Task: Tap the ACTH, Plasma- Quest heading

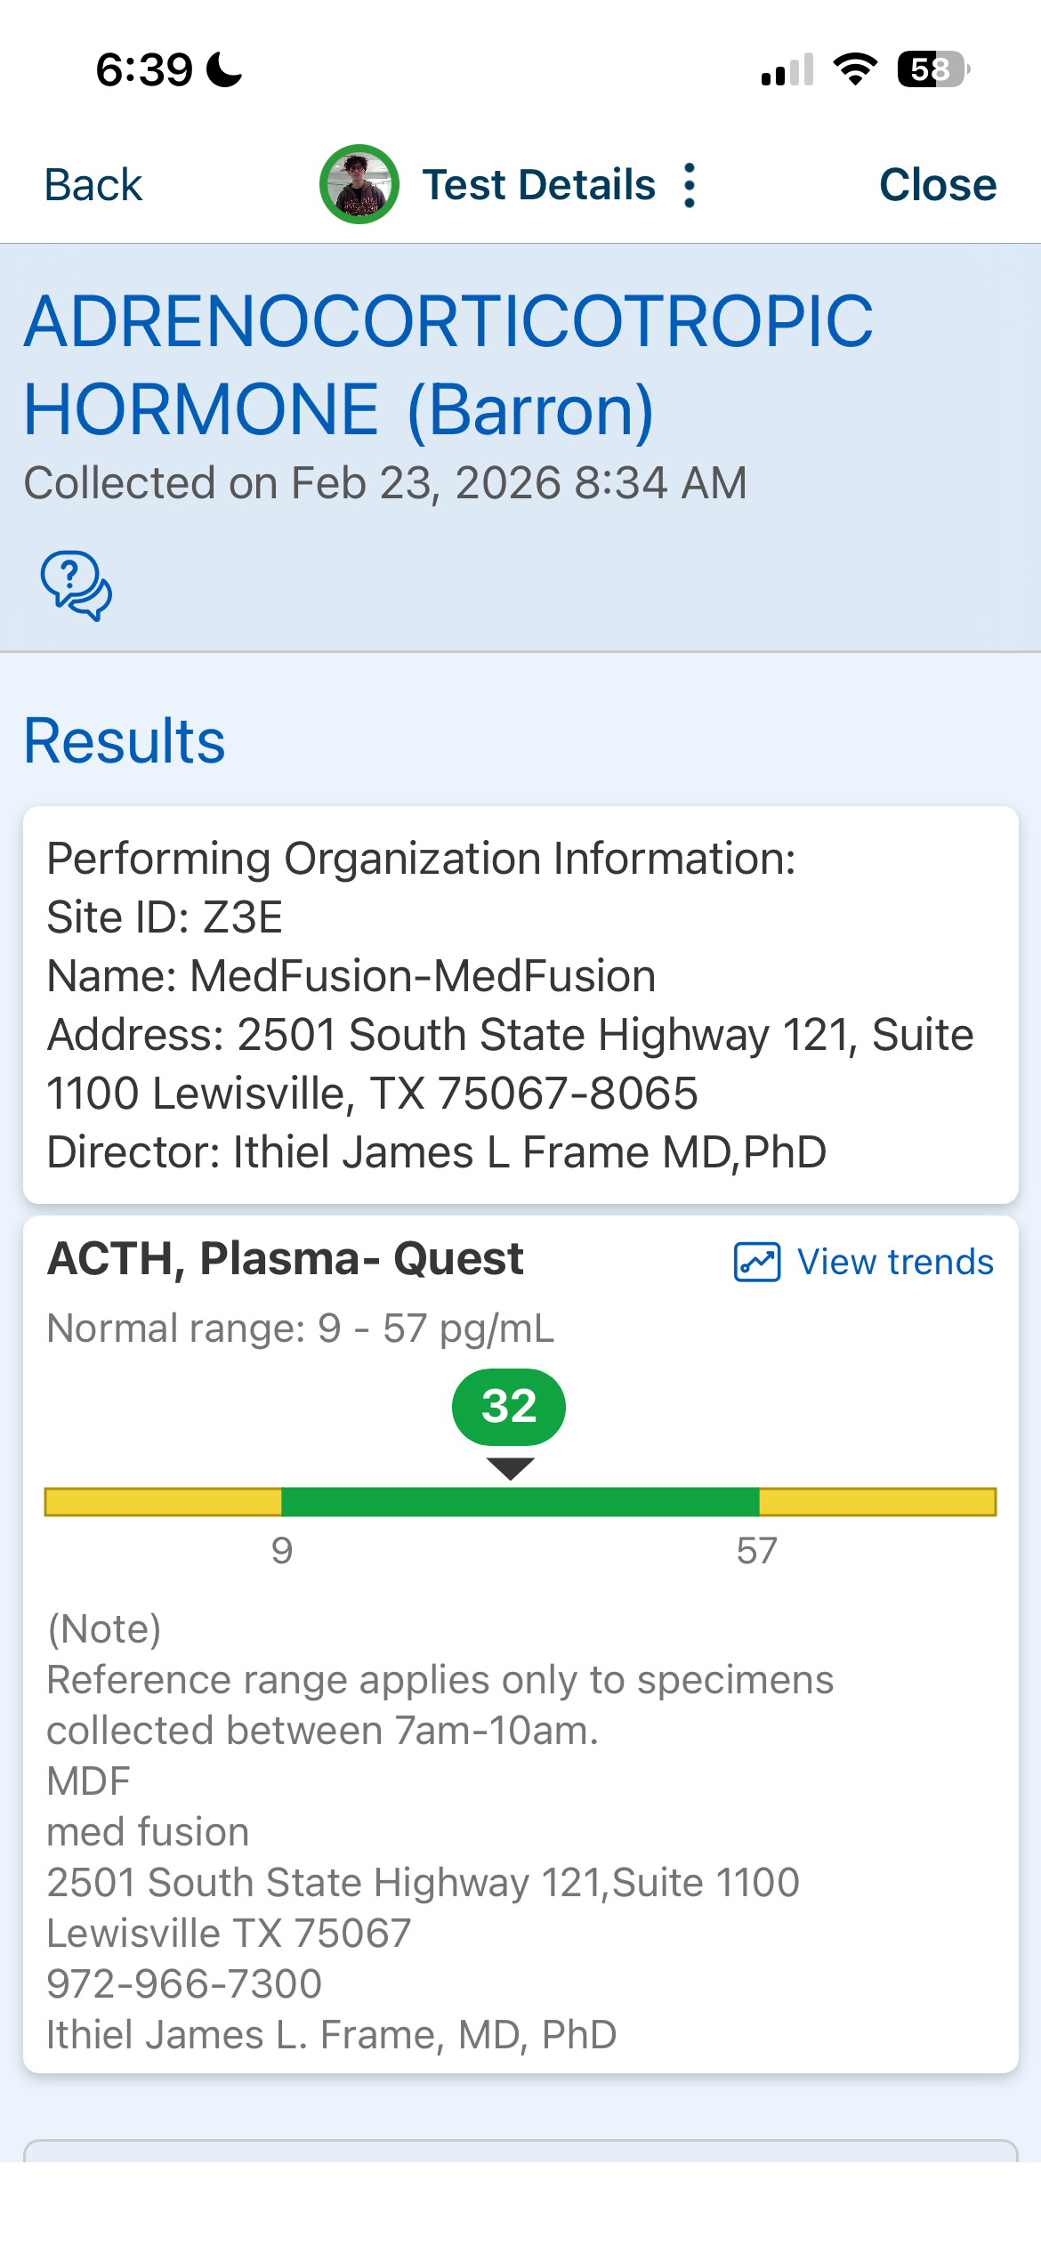Action: (285, 1258)
